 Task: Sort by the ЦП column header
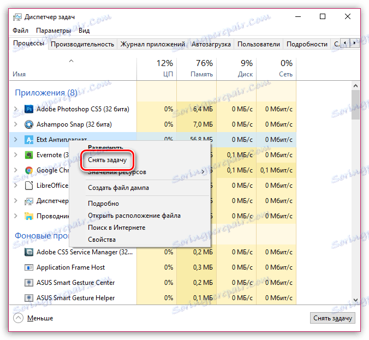[157, 69]
